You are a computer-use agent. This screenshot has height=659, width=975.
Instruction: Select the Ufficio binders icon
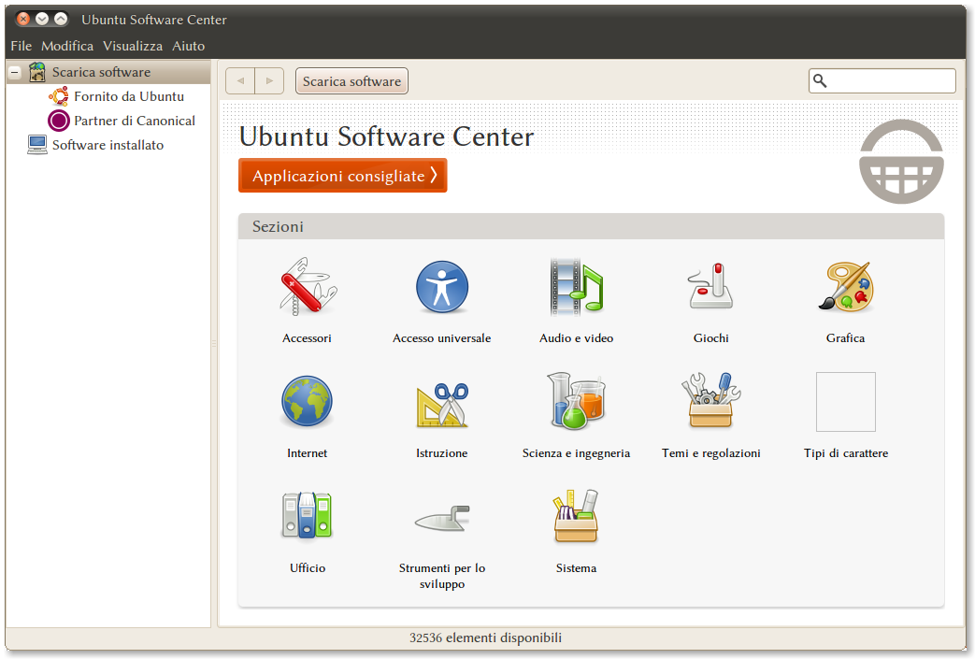pos(307,516)
